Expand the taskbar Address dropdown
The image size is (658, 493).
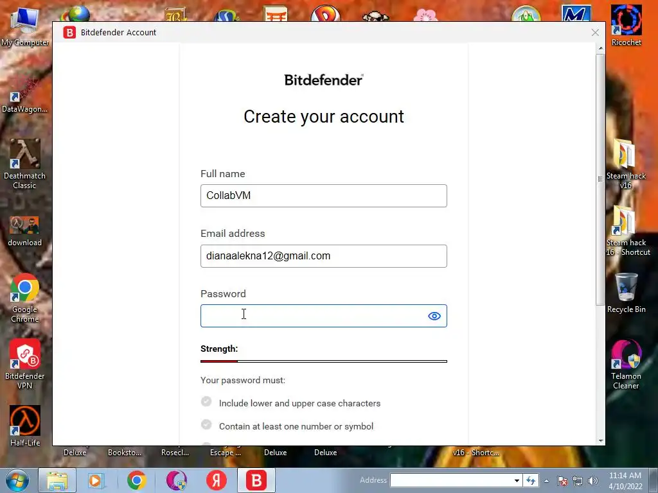coord(517,480)
